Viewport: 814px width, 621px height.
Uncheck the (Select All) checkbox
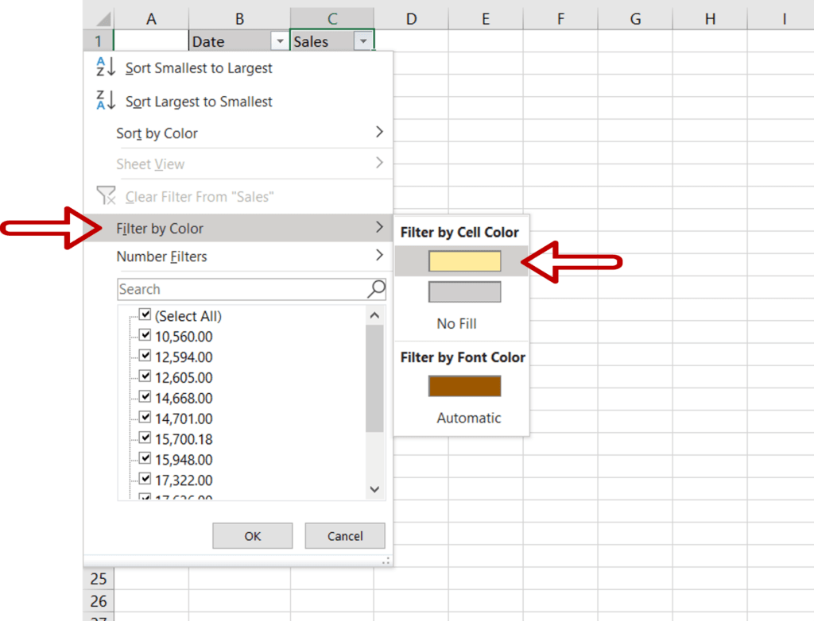[145, 315]
